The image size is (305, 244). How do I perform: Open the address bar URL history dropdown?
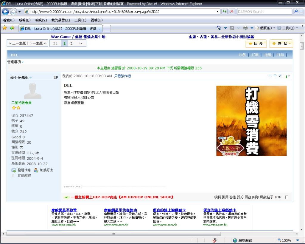(218, 12)
